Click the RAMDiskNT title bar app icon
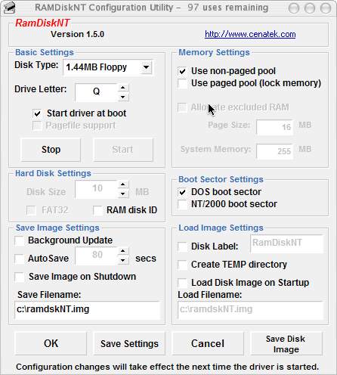The width and height of the screenshot is (337, 375). pyautogui.click(x=10, y=8)
